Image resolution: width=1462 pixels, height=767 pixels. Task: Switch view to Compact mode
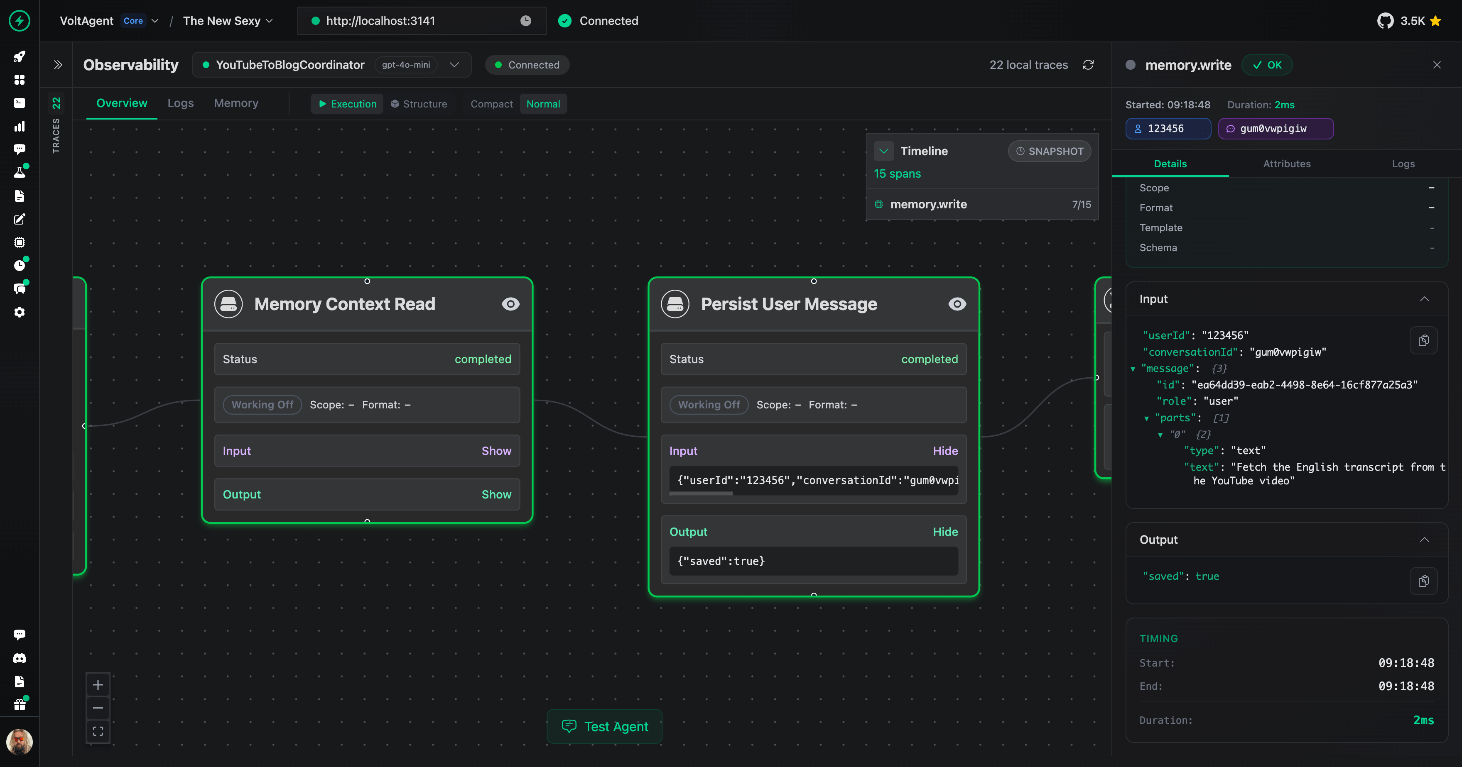click(x=491, y=104)
